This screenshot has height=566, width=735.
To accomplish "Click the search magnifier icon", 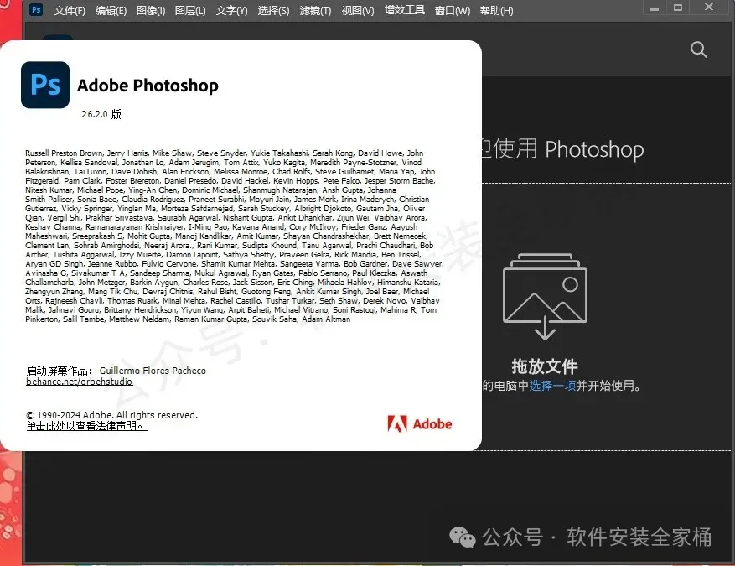I will 698,49.
